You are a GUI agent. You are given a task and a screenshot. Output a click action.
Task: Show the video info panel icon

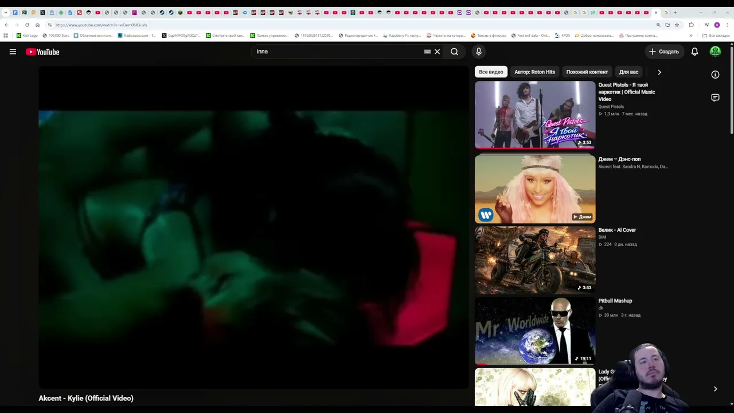(715, 75)
